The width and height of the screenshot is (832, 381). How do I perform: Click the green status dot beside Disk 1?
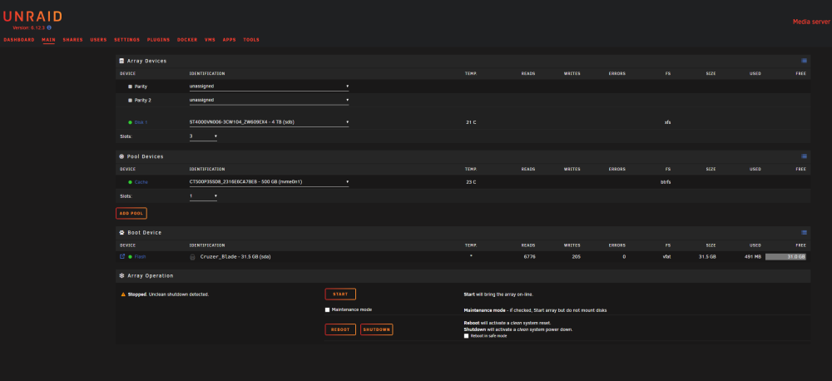point(130,122)
